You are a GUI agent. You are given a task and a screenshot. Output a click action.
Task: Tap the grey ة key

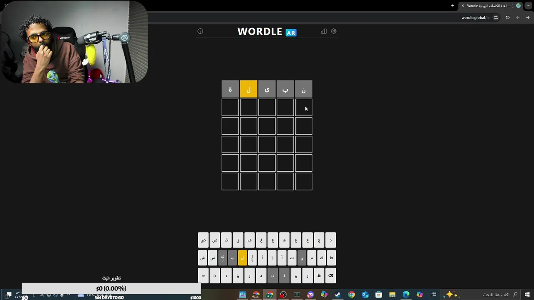coord(285,276)
